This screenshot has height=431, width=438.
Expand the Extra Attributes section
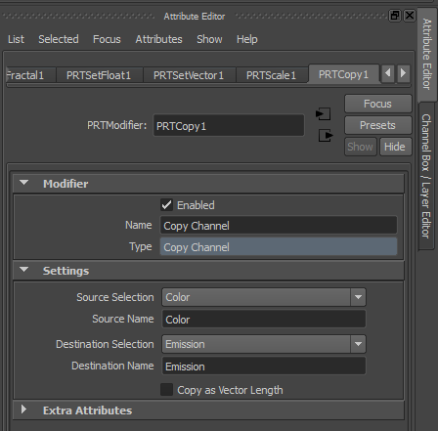(x=23, y=409)
